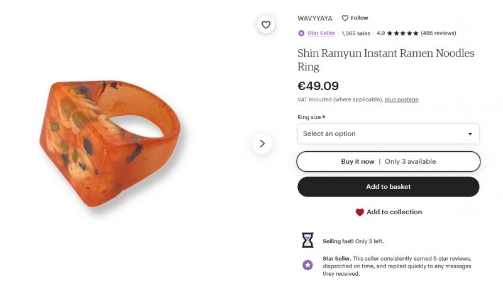The height and width of the screenshot is (284, 503).
Task: Click the purple Star Seller badge icon
Action: coord(301,33)
